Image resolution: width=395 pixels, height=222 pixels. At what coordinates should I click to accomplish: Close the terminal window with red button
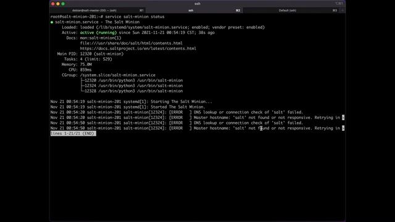53,4
